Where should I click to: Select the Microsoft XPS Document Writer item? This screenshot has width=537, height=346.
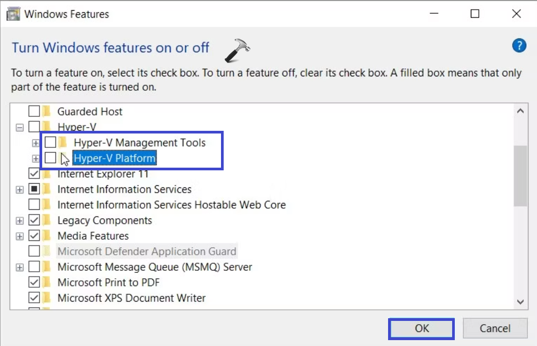pos(131,298)
